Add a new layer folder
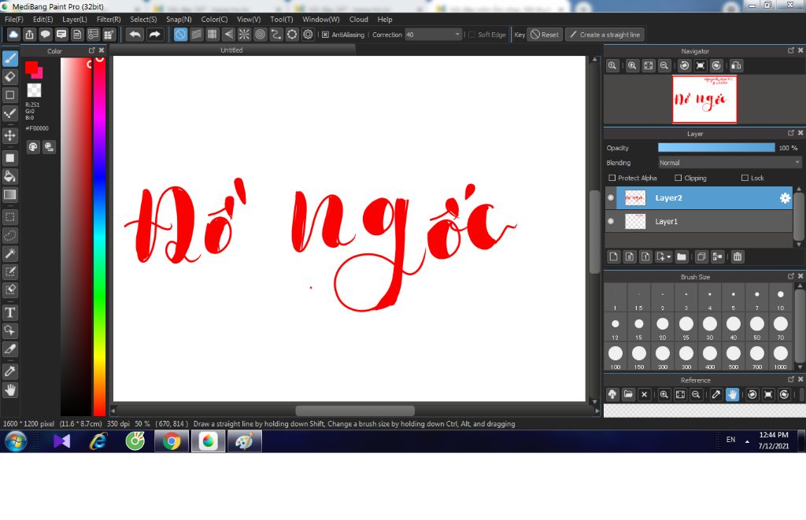This screenshot has height=520, width=806. 682,256
